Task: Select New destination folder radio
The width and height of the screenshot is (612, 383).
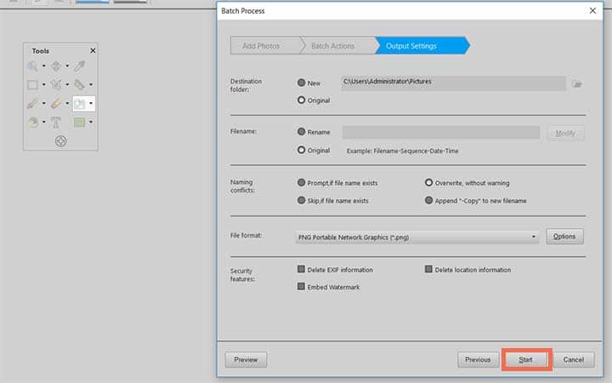Action: coord(301,83)
